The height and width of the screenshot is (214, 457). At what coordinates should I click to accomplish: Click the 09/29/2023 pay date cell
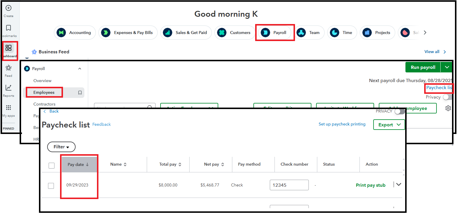click(x=77, y=185)
